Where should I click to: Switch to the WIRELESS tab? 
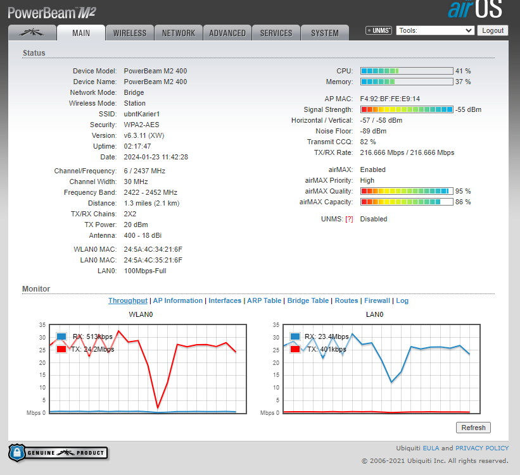coord(130,33)
